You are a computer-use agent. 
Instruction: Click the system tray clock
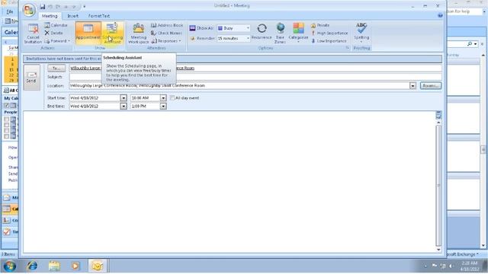[470, 266]
